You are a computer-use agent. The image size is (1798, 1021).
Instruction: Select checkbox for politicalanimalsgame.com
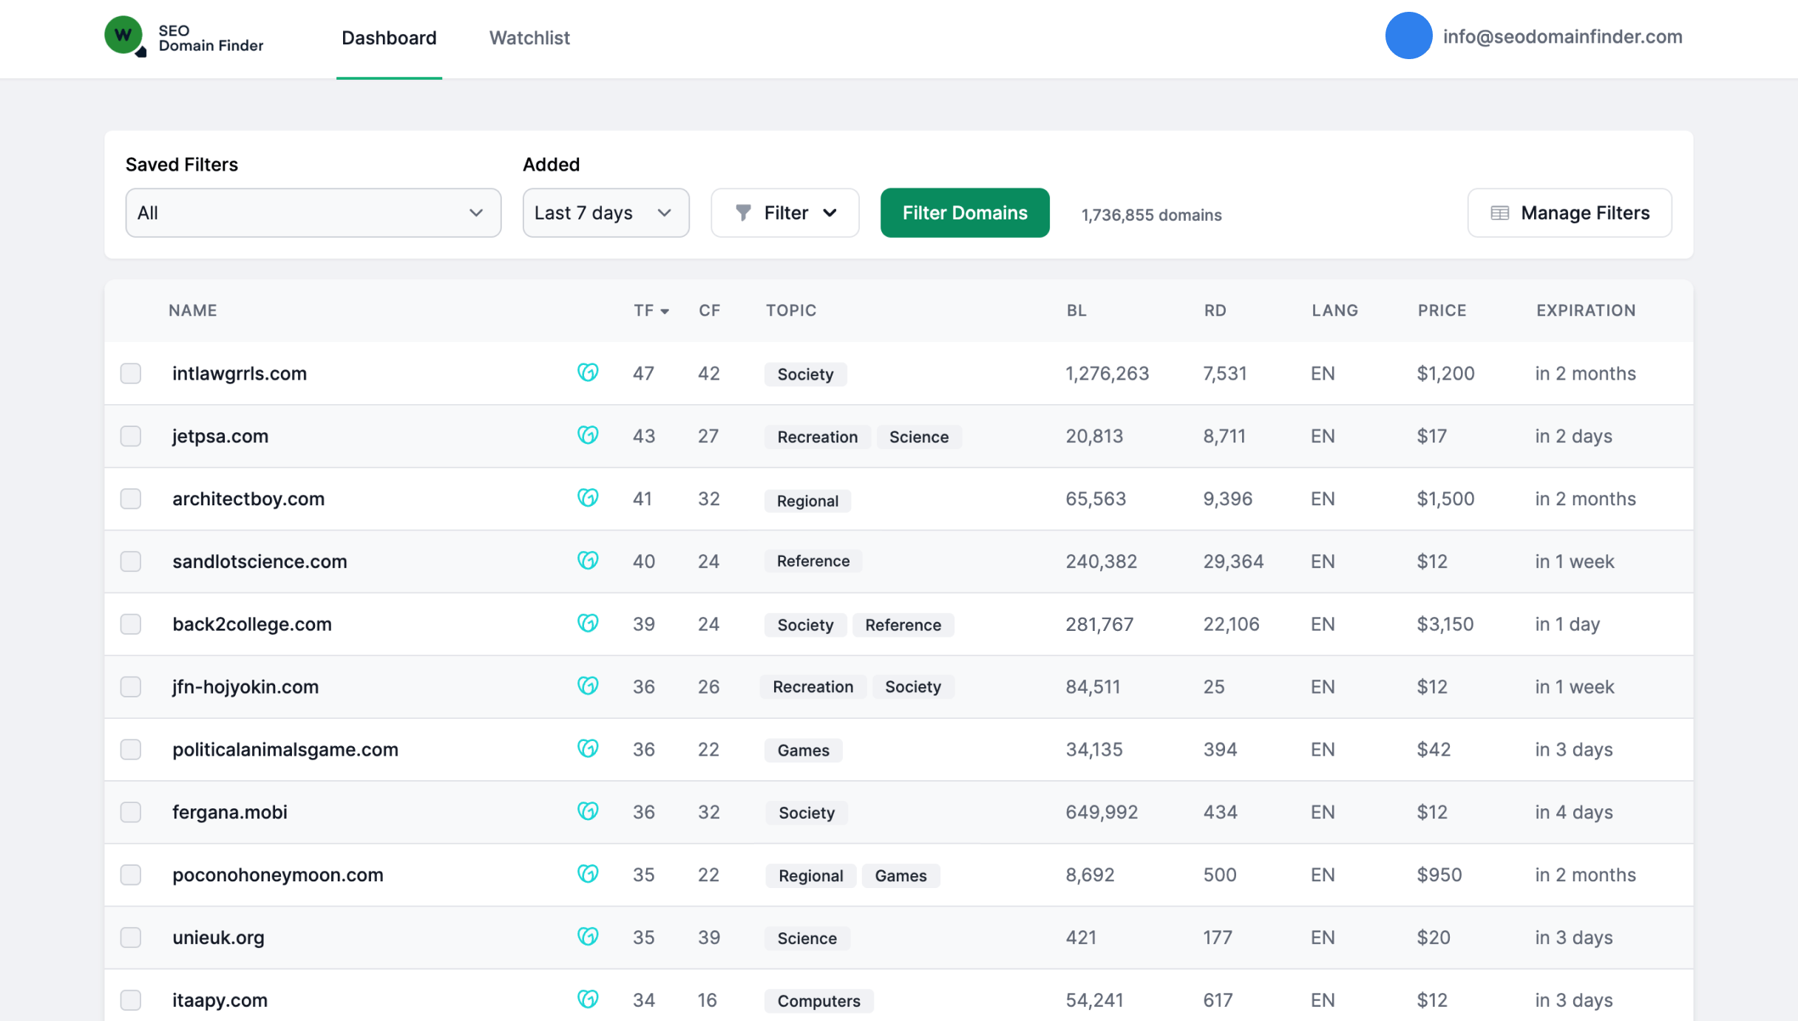coord(131,750)
